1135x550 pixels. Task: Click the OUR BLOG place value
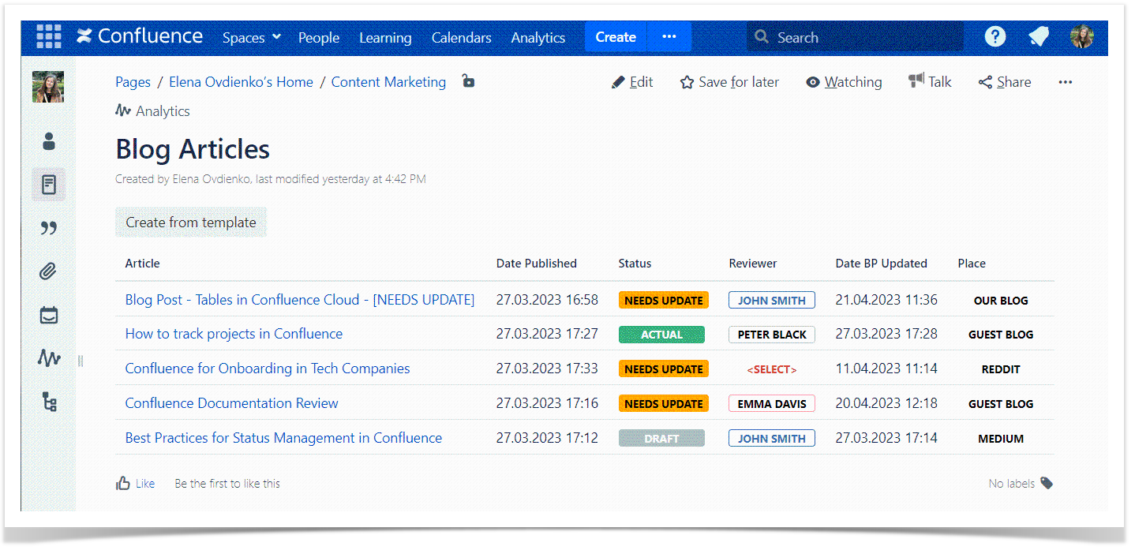1001,301
